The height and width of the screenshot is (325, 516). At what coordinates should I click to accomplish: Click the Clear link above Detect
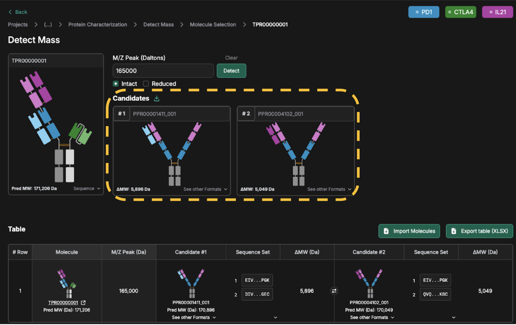pyautogui.click(x=231, y=58)
